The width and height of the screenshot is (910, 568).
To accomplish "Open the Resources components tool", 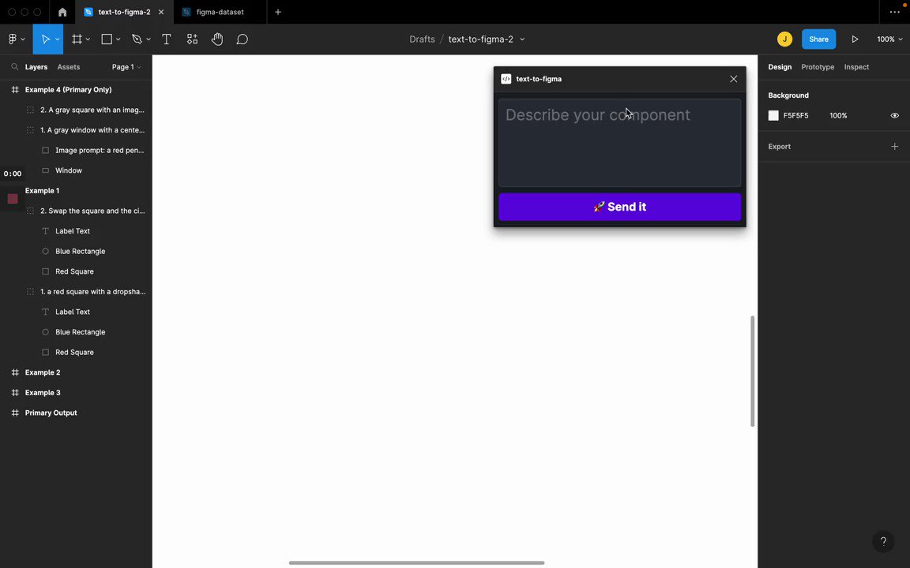I will (192, 39).
